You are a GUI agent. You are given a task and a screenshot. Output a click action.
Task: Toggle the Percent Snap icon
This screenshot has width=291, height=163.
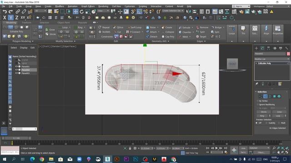tap(145, 12)
